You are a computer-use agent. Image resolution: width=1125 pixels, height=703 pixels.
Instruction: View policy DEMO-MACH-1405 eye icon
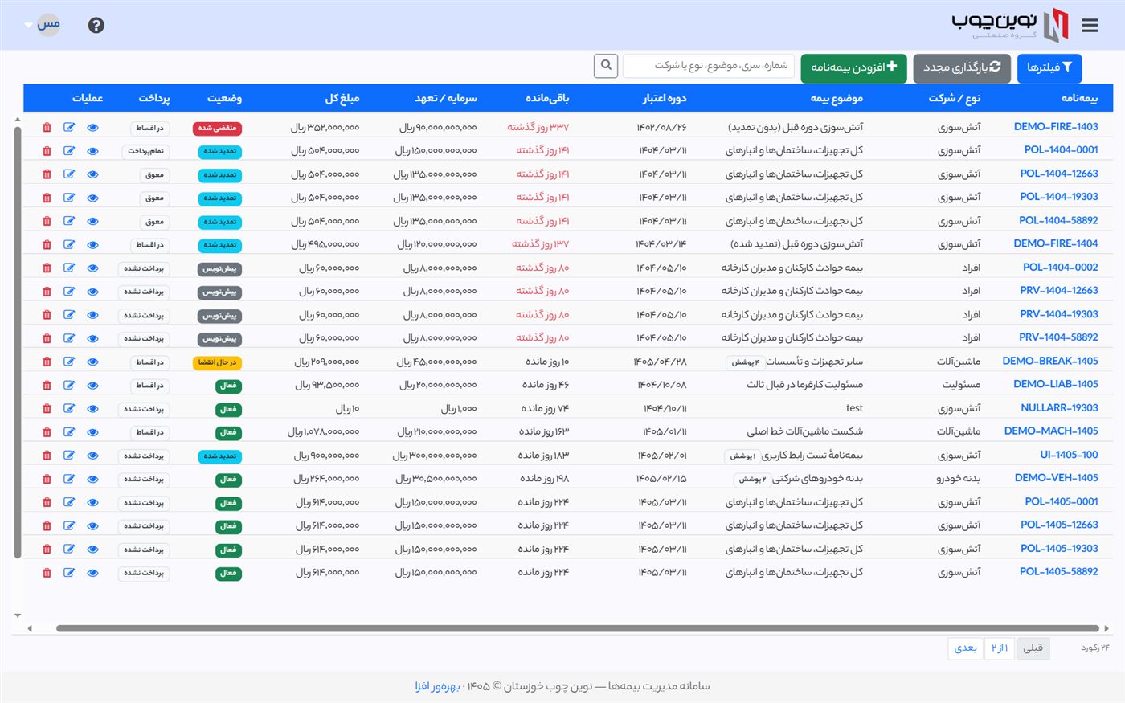pyautogui.click(x=92, y=432)
